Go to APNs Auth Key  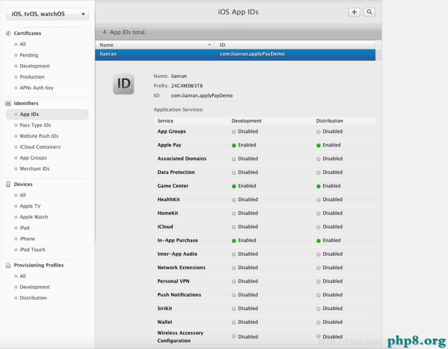coord(37,88)
